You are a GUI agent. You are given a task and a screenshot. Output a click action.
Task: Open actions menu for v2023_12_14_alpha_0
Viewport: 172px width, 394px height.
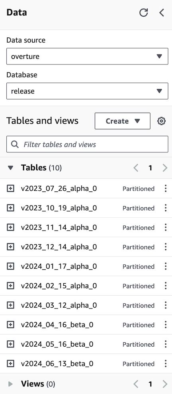coord(166,247)
